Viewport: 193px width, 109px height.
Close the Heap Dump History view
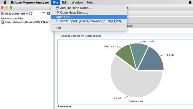click(x=31, y=14)
